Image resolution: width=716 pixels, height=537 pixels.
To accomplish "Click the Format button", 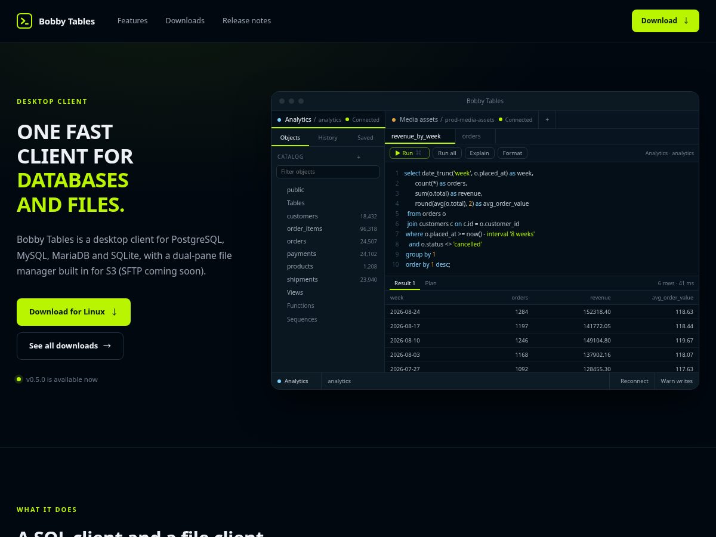I will click(513, 153).
